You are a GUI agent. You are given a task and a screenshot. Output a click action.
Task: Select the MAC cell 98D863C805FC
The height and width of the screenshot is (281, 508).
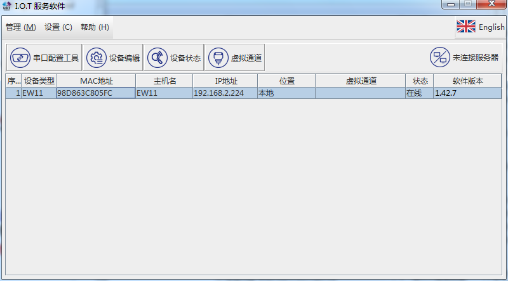pyautogui.click(x=96, y=93)
